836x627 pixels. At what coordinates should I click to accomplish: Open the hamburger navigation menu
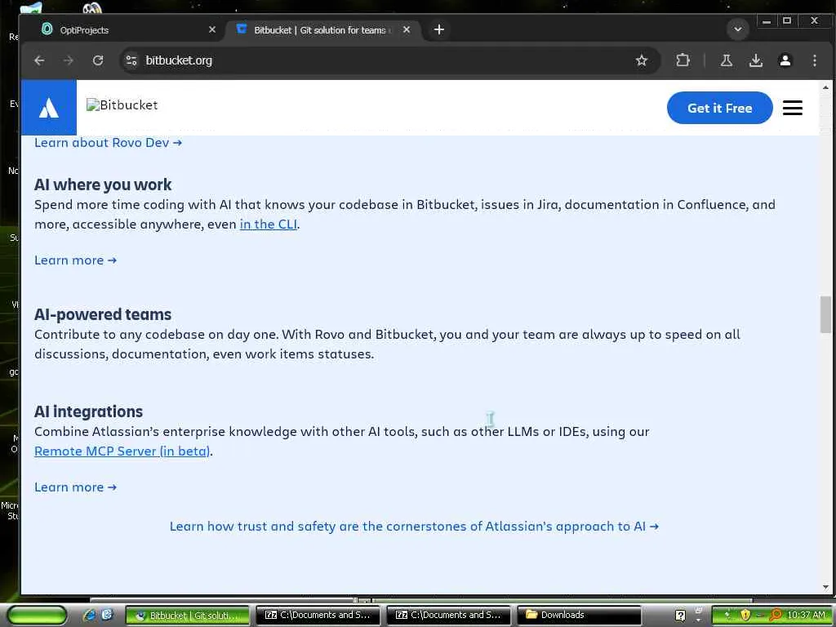click(x=792, y=108)
